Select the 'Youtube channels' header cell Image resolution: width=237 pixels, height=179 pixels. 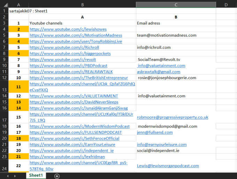click(82, 23)
